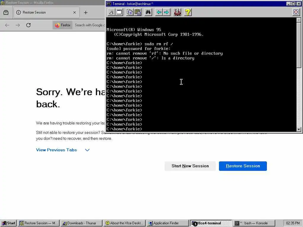
Task: Click the Copyright Microsoft Corp 1981-1996 line
Action: [159, 34]
